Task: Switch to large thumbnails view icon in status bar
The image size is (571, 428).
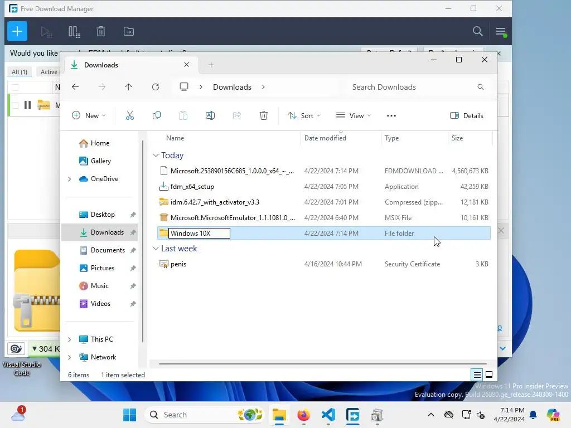Action: [x=489, y=374]
